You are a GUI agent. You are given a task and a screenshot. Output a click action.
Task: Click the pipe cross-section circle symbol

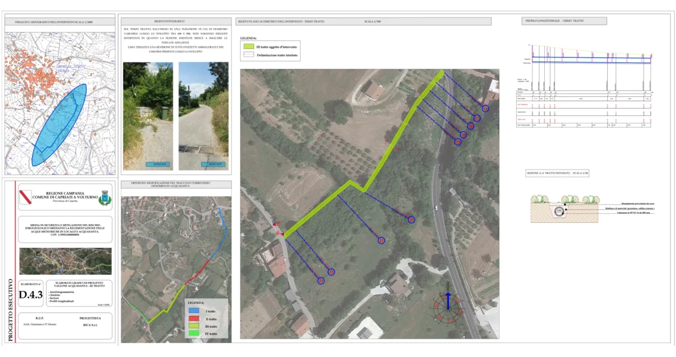559,211
